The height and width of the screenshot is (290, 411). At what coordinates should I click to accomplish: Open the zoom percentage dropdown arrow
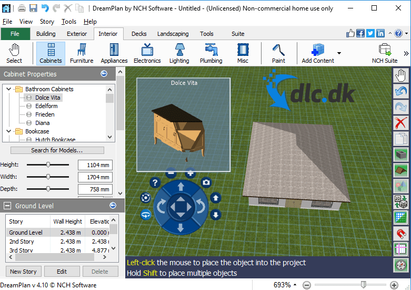[x=295, y=285]
